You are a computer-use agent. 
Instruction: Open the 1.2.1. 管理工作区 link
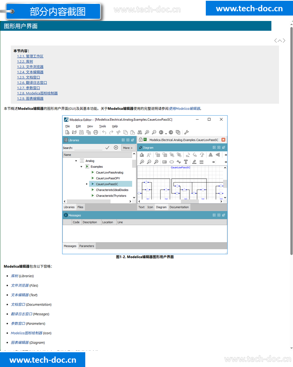click(30, 56)
